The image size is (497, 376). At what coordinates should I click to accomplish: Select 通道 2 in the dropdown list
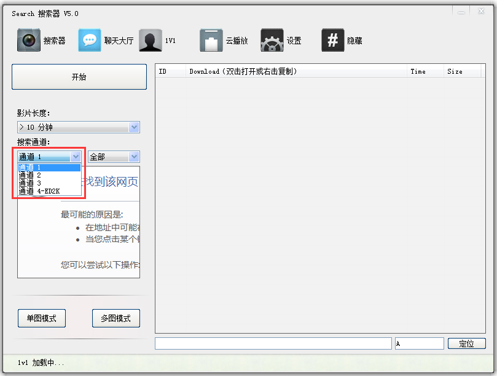pyautogui.click(x=49, y=175)
